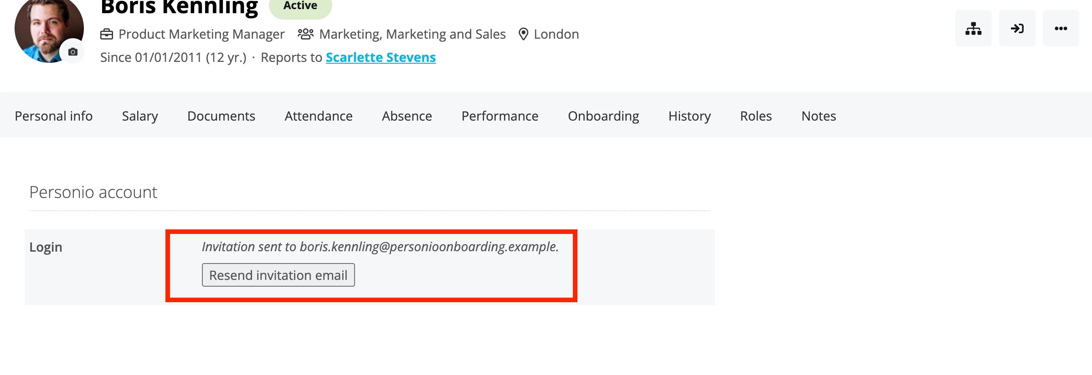Open the History tab
1092x375 pixels.
(x=690, y=116)
